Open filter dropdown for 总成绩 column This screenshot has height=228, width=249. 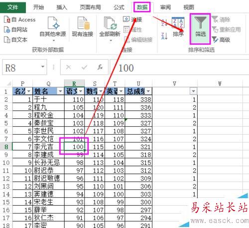coord(148,91)
